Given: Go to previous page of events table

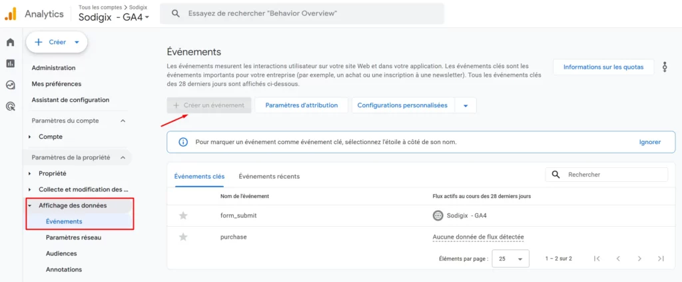Looking at the screenshot, I should [618, 259].
